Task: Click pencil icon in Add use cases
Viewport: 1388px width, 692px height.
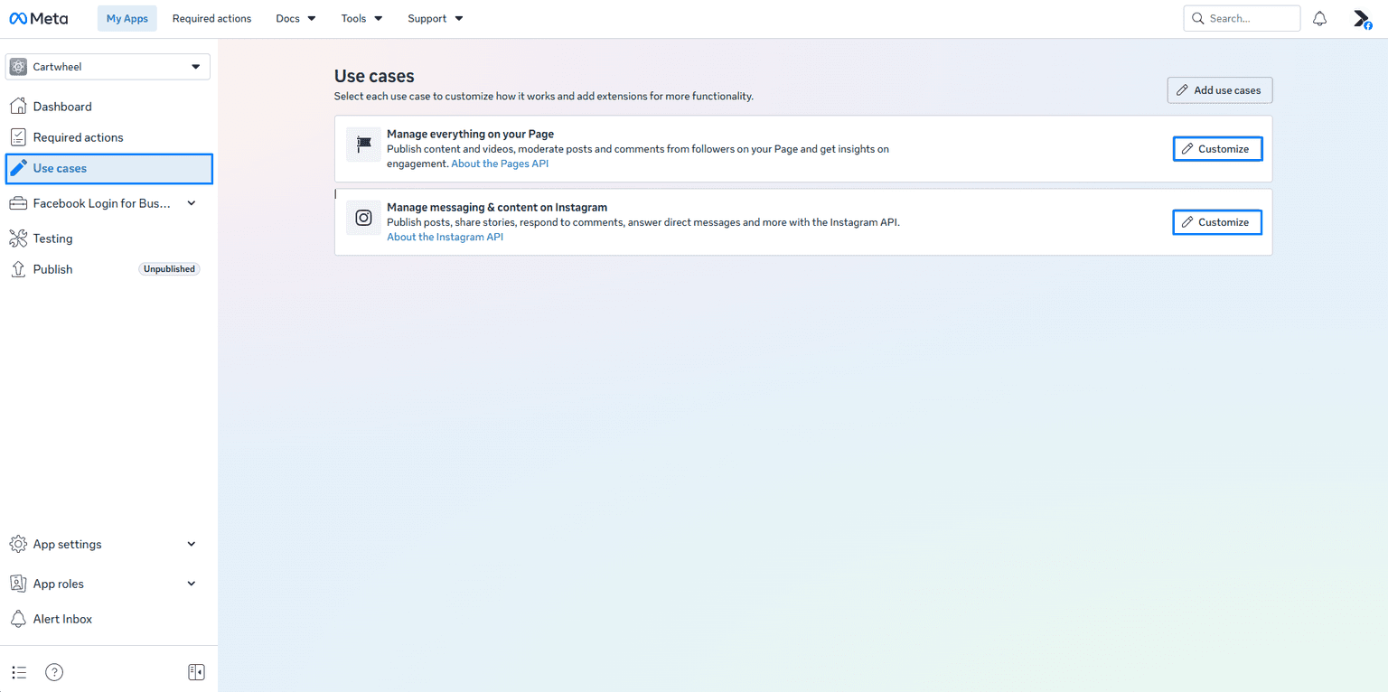Action: [1182, 90]
